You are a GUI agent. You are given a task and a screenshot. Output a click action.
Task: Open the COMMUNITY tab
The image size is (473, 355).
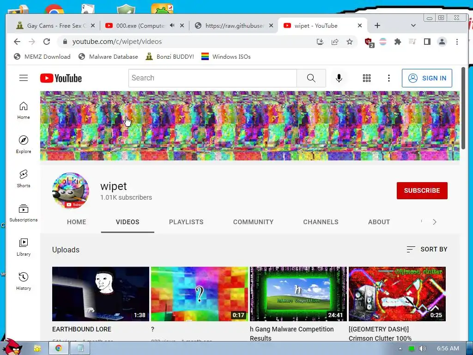click(x=254, y=222)
